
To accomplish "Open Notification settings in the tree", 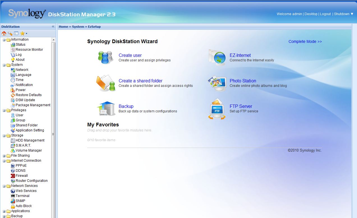I will [x=24, y=85].
